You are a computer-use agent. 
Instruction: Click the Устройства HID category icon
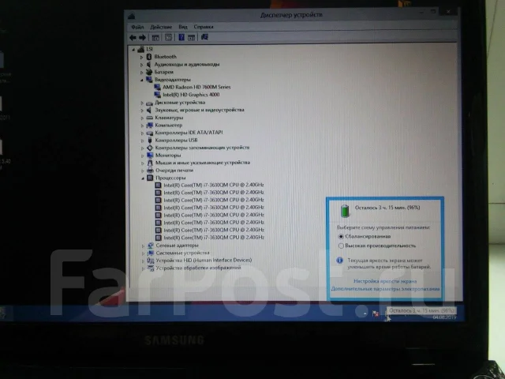click(x=151, y=261)
